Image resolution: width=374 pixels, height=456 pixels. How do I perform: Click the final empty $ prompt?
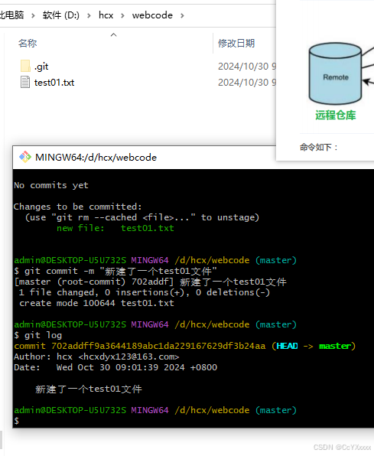(17, 421)
